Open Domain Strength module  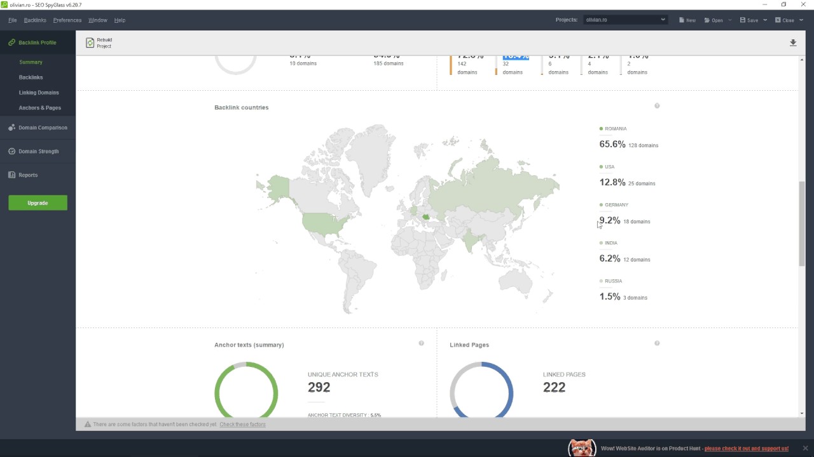pyautogui.click(x=38, y=152)
